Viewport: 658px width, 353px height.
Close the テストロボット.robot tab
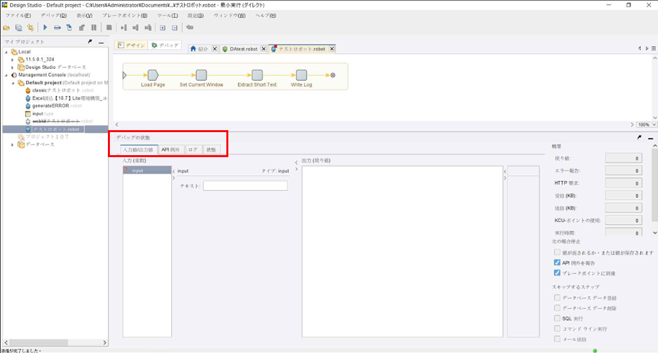tap(332, 49)
